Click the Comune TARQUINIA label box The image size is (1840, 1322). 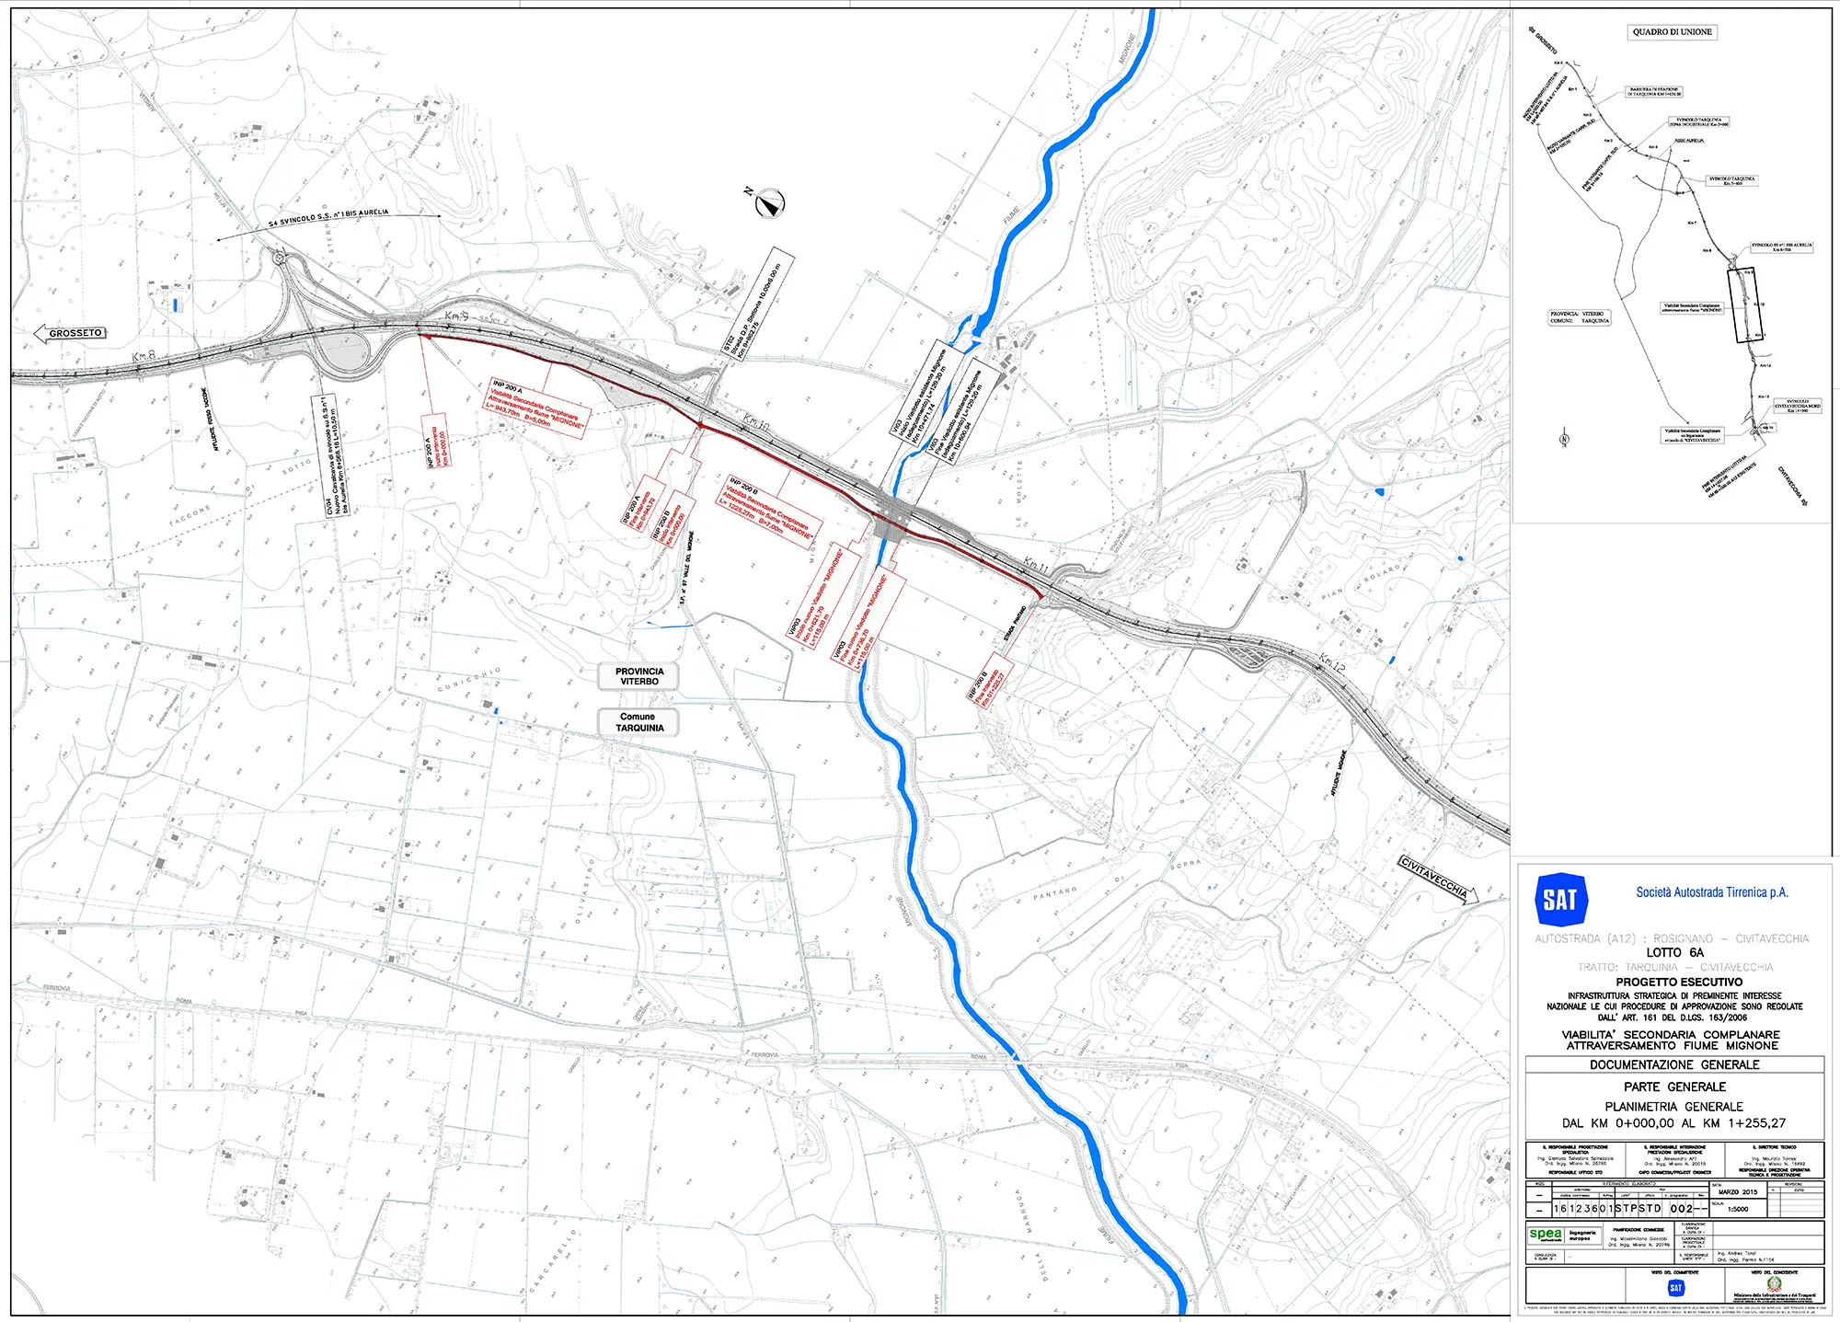[638, 722]
